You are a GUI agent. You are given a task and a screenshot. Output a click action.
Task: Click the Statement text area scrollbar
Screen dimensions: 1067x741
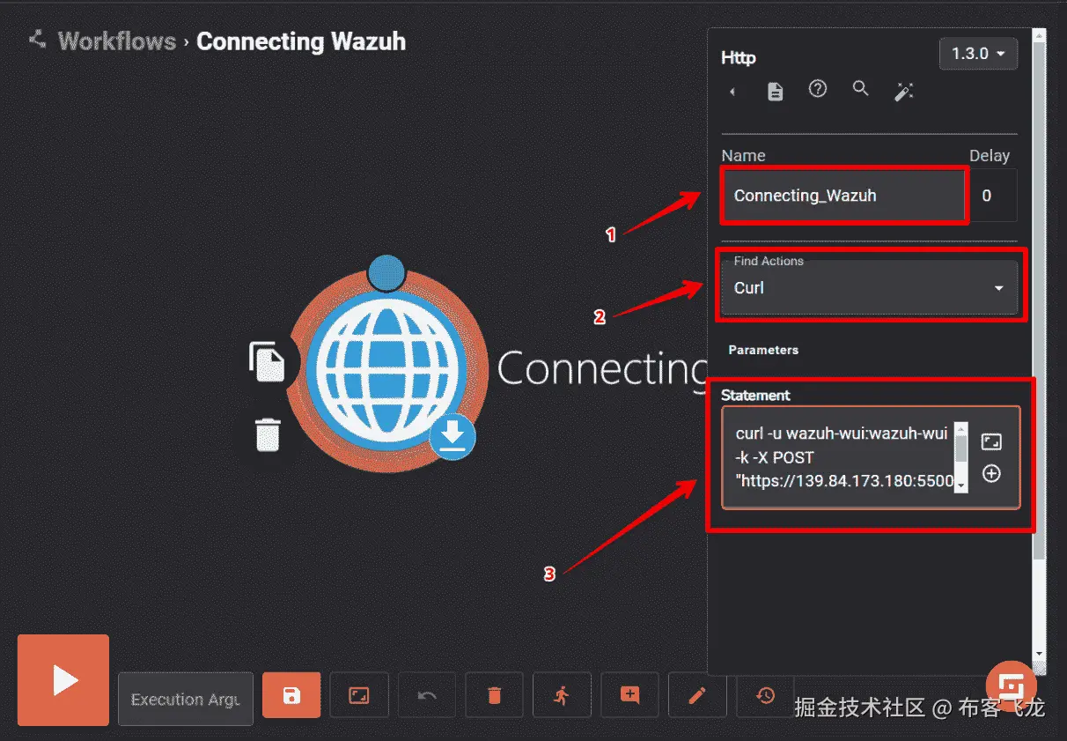(x=961, y=456)
